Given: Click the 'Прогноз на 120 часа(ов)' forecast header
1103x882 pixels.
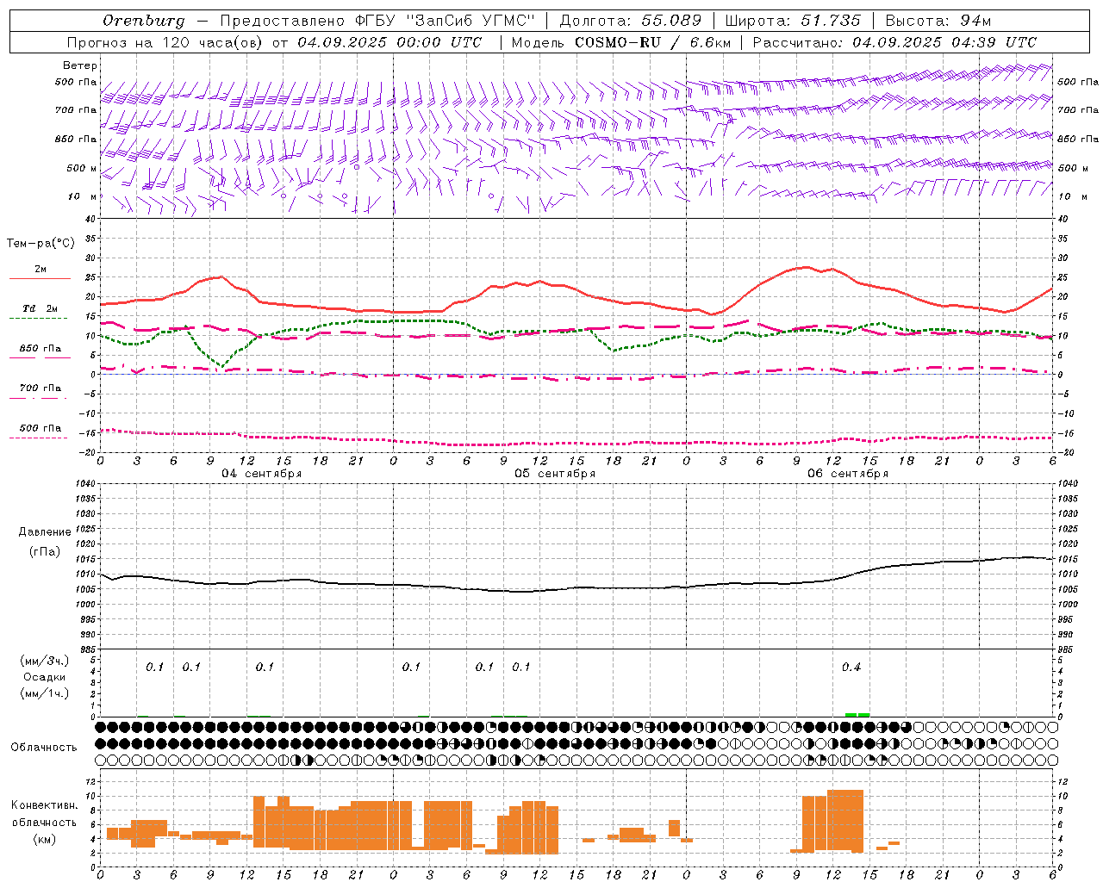Looking at the screenshot, I should (166, 42).
